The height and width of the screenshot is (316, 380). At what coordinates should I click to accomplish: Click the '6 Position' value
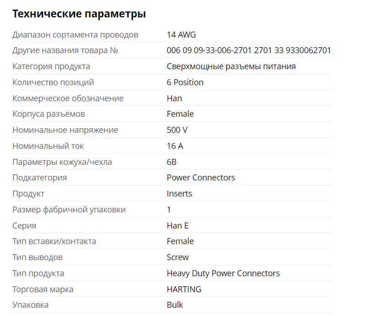coord(185,82)
